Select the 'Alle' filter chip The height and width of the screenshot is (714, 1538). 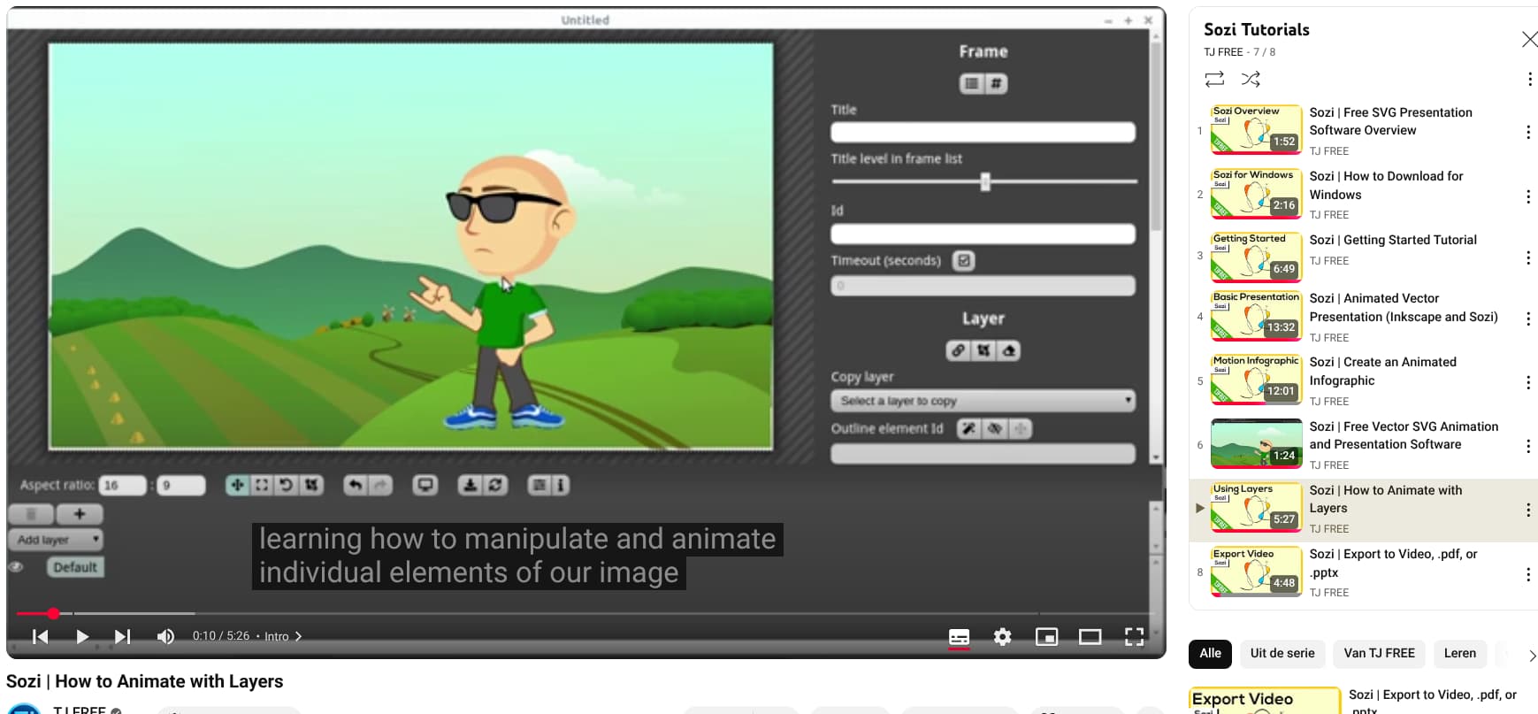point(1210,654)
